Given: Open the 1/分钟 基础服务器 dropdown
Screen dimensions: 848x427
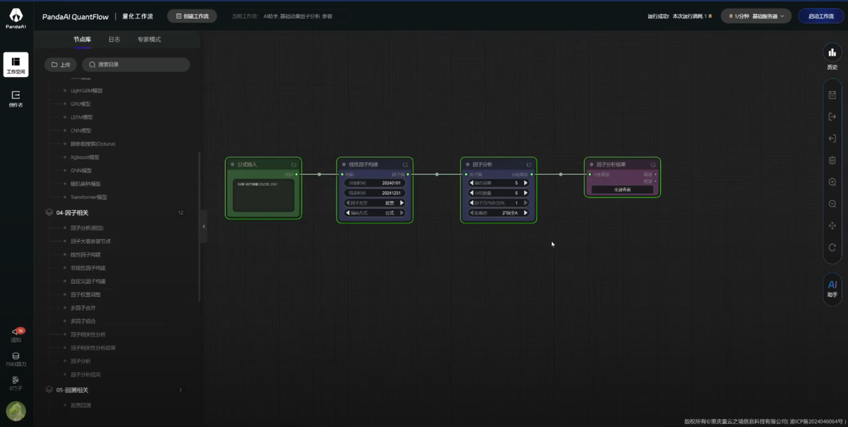Looking at the screenshot, I should 756,16.
